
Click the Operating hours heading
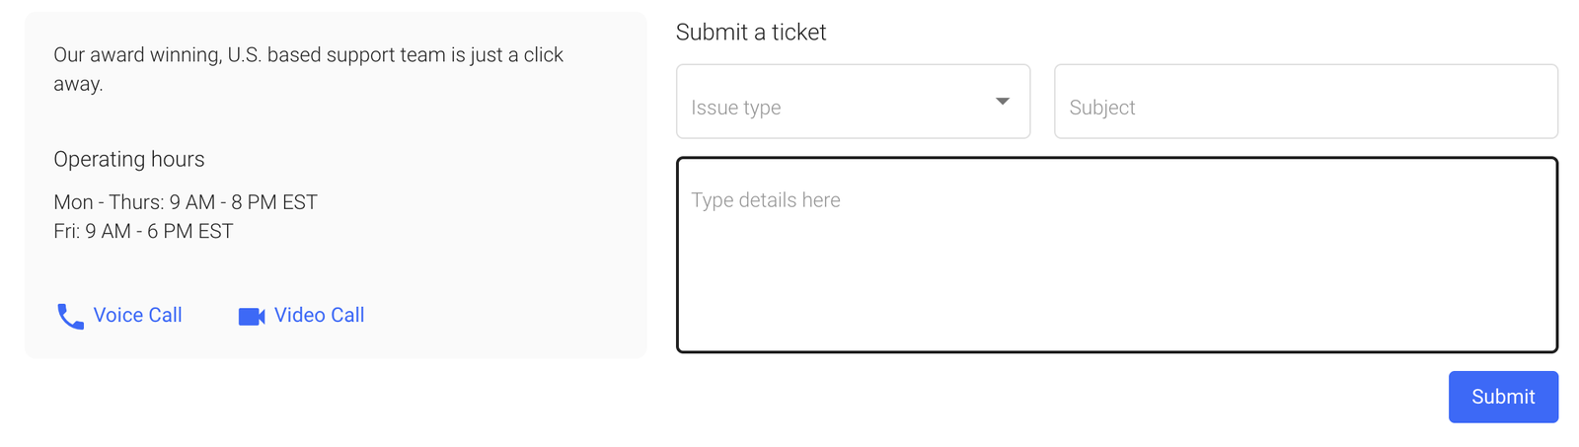point(129,159)
